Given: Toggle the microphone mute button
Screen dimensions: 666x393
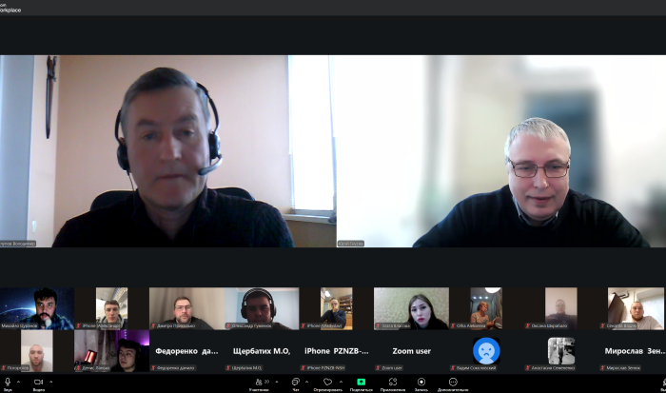Looking at the screenshot, I should [x=8, y=381].
